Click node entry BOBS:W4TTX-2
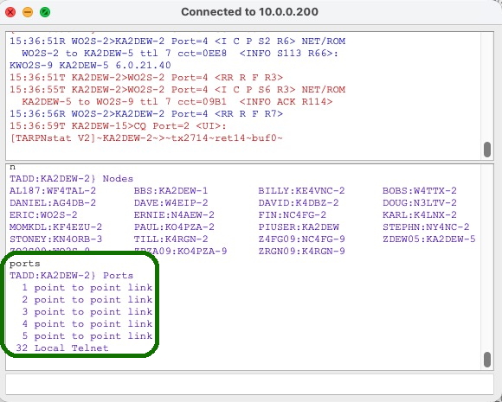This screenshot has width=502, height=402. pos(420,190)
